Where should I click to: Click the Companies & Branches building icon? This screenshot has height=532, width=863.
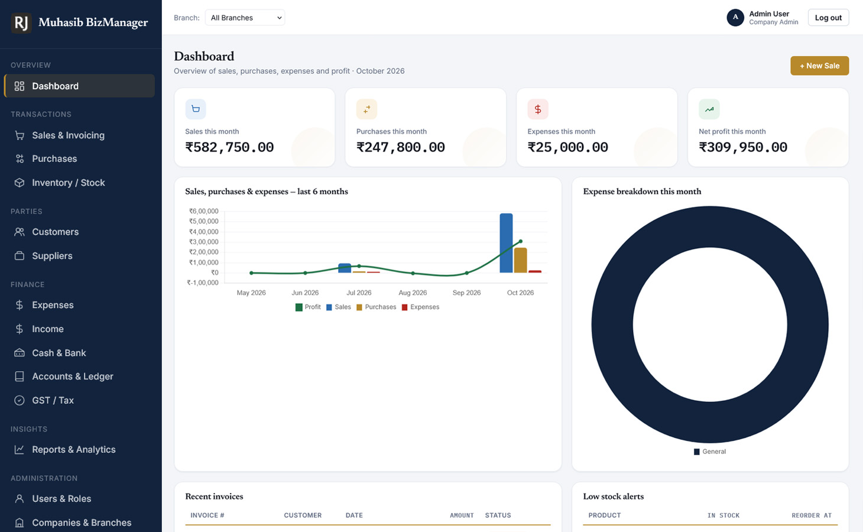coord(20,523)
